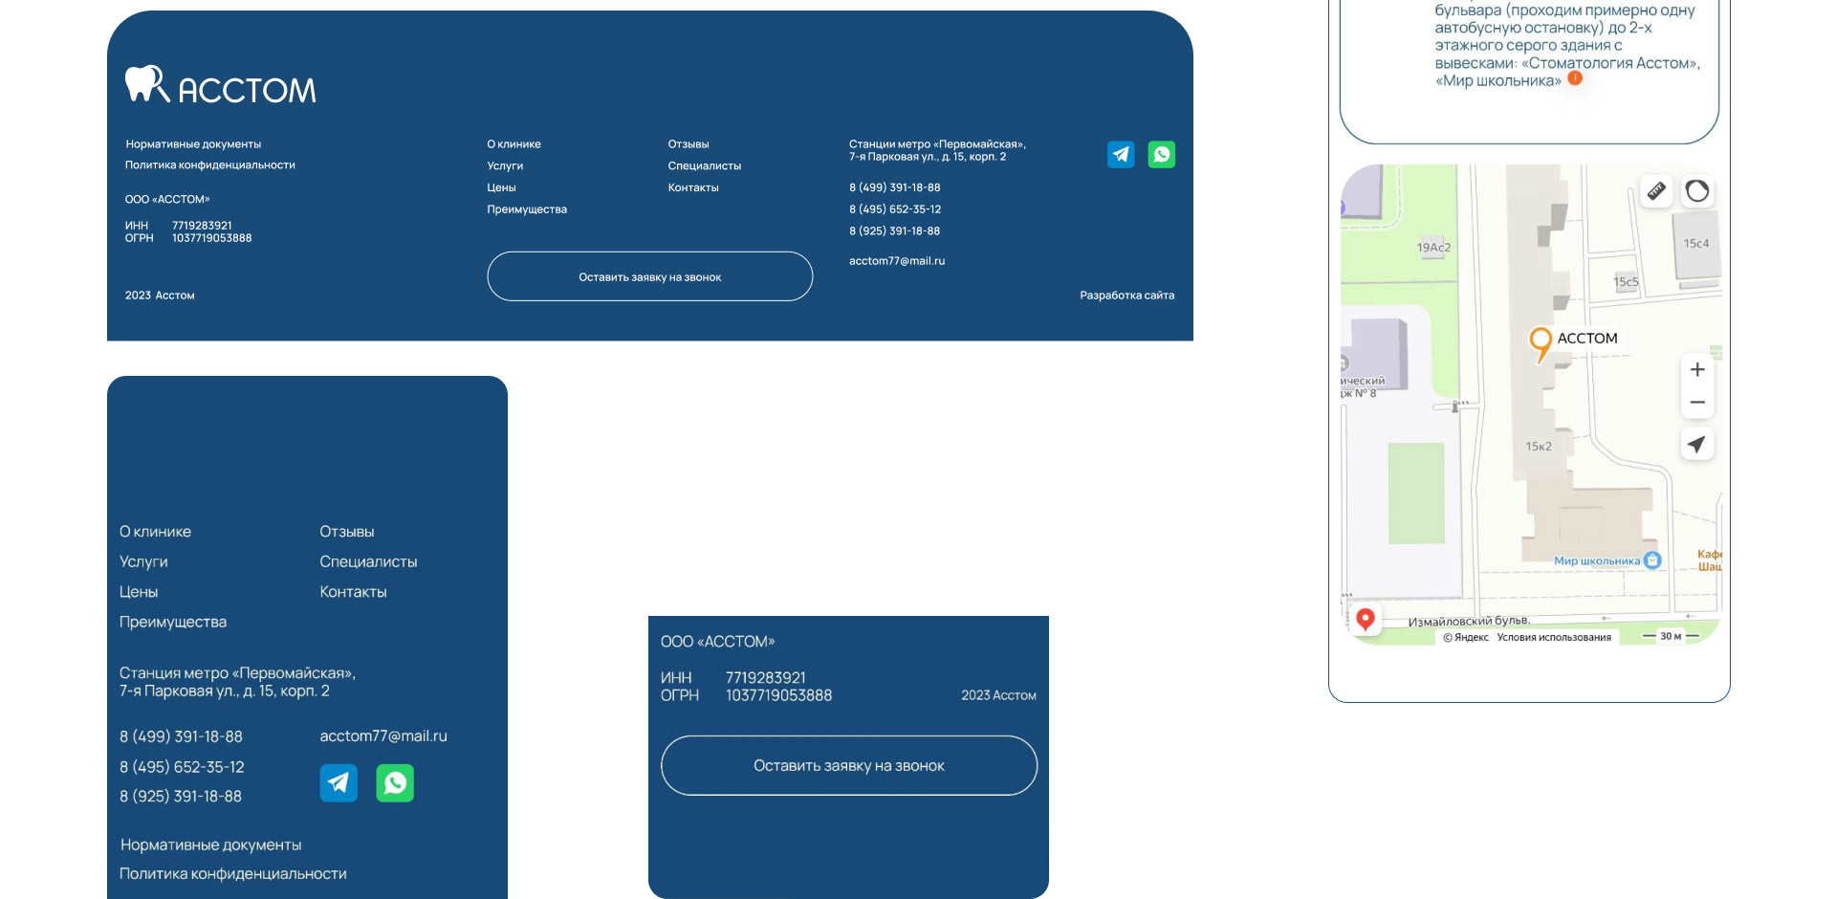The height and width of the screenshot is (899, 1836).
Task: Go to 'Цены' in the wide top footer
Action: (501, 187)
